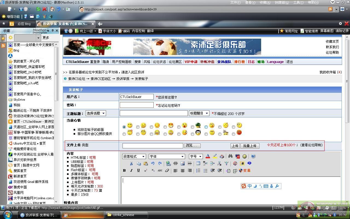Image resolution: width=350 pixels, height=219 pixels.
Task: Click the binoculars find icon in editor
Action: click(x=230, y=156)
